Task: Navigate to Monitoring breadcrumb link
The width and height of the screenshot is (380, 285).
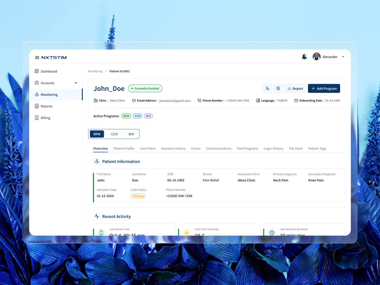Action: (95, 71)
